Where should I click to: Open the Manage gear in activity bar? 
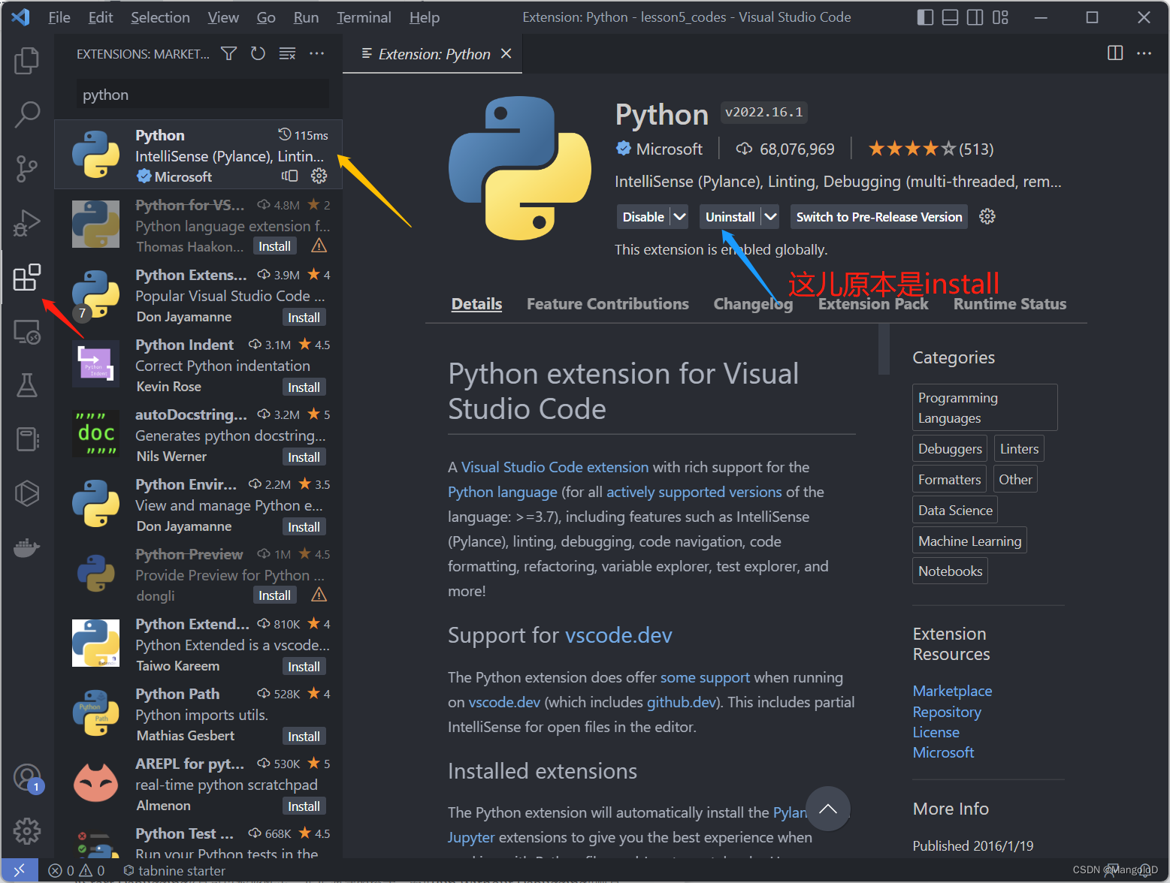pyautogui.click(x=27, y=831)
